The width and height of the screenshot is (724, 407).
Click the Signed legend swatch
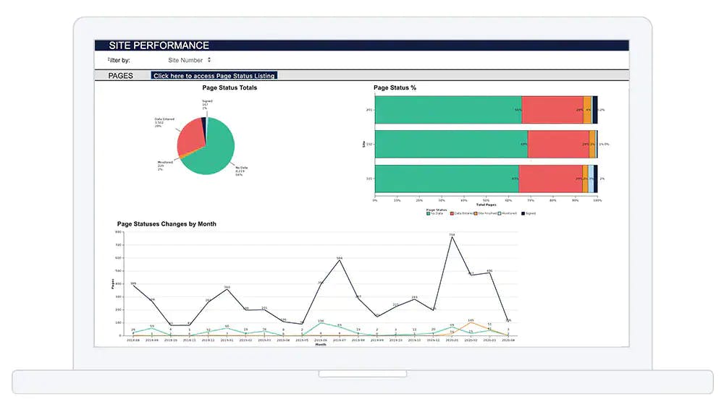pyautogui.click(x=523, y=213)
